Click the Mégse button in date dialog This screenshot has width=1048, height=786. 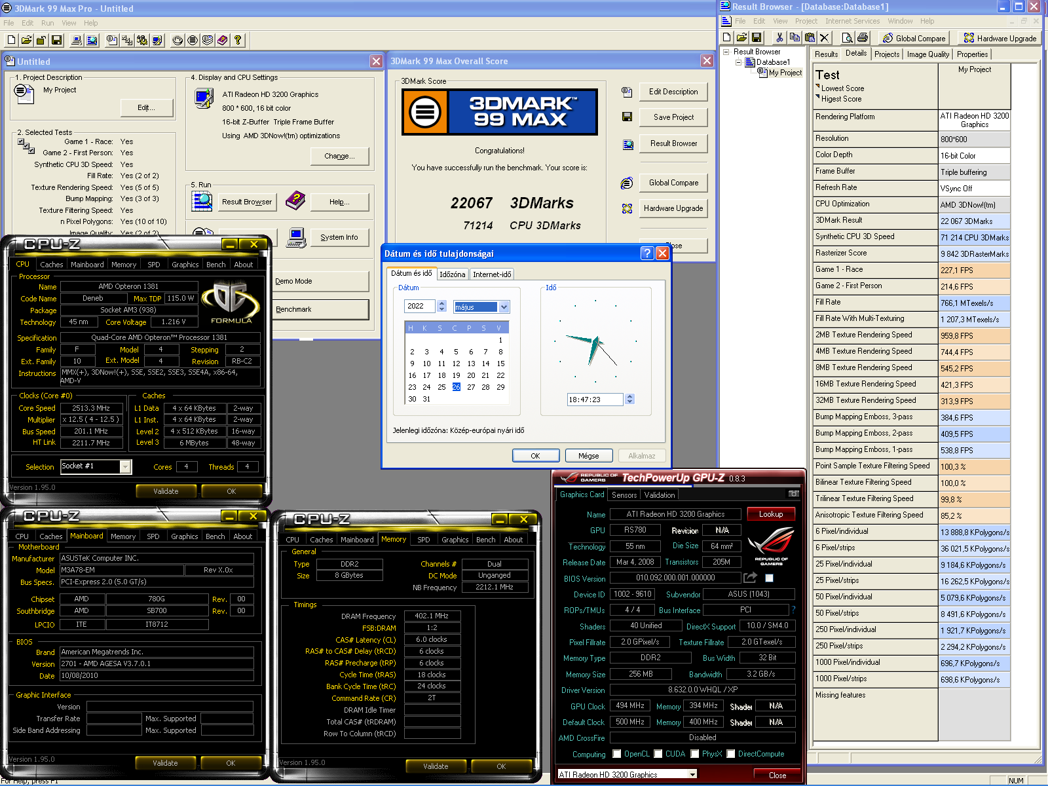(x=588, y=456)
